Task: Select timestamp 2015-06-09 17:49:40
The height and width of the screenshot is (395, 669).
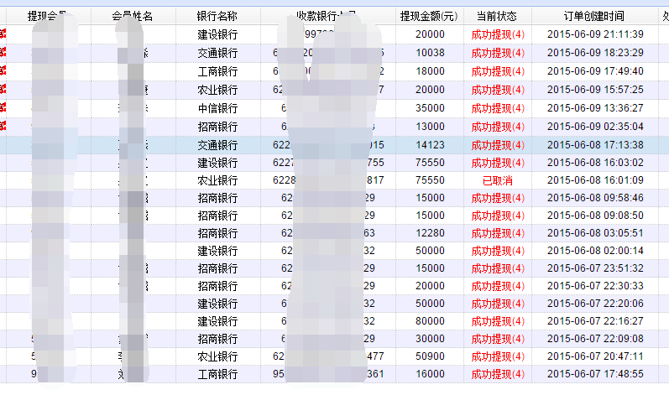Action: click(595, 71)
